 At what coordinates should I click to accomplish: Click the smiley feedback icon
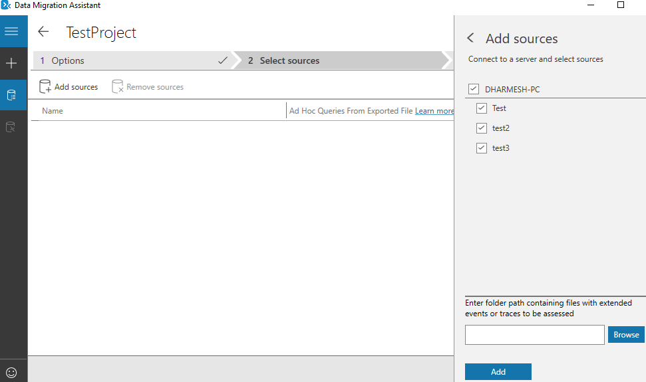click(11, 372)
